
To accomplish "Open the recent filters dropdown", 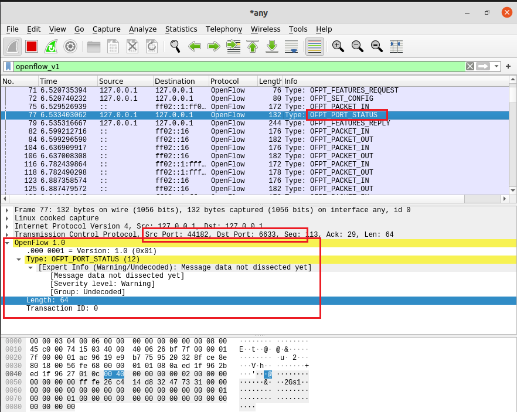I will click(x=496, y=66).
